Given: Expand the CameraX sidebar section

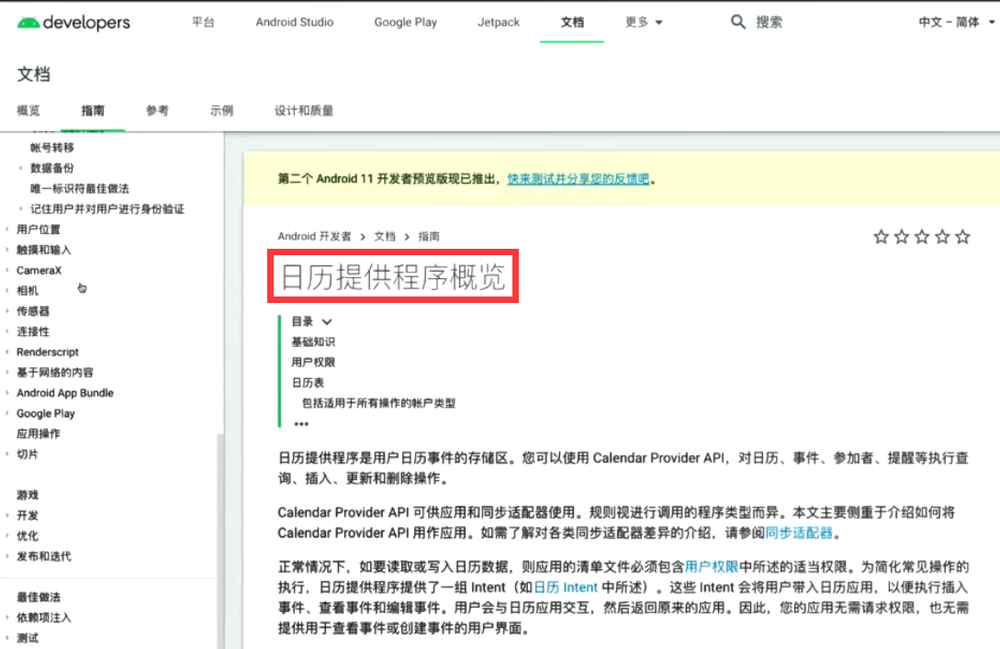Looking at the screenshot, I should [x=39, y=270].
